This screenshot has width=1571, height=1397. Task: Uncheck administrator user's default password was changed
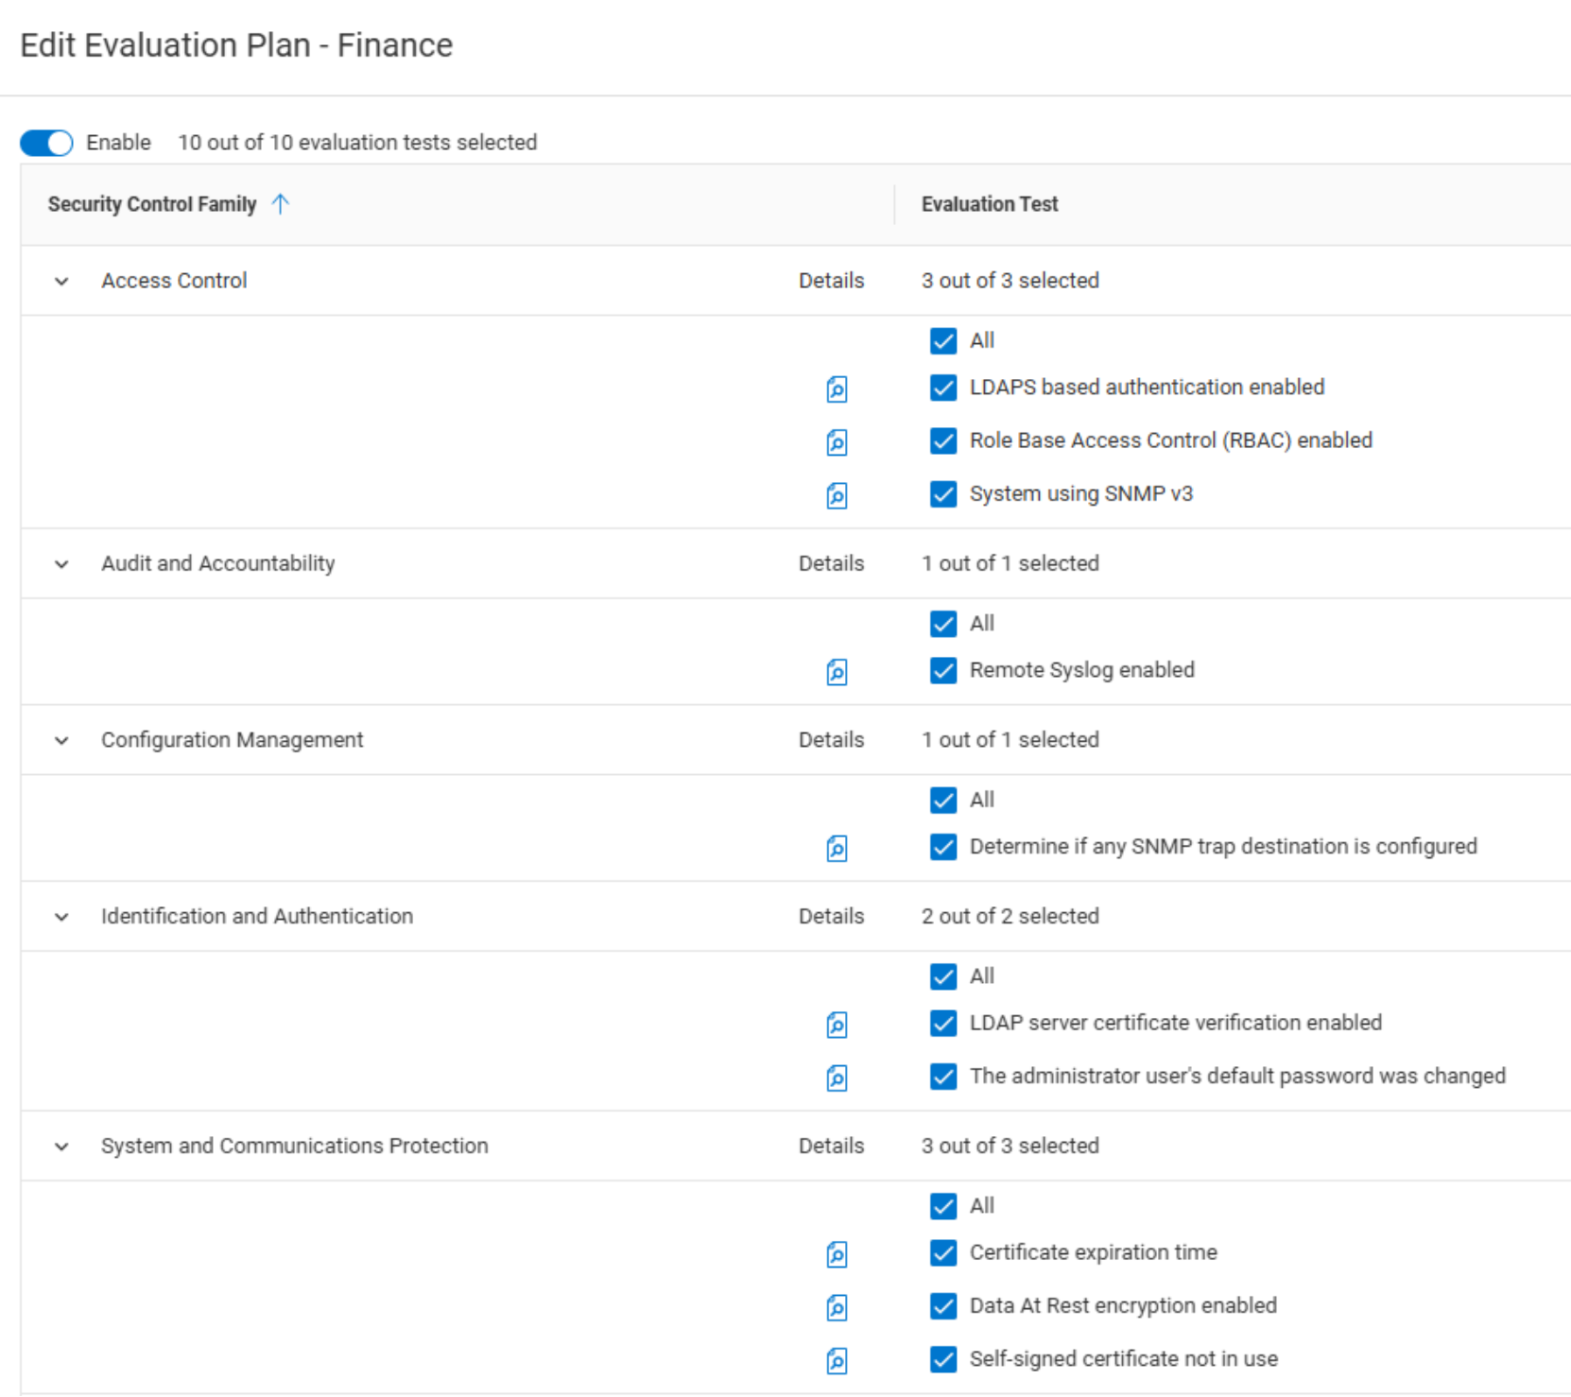click(x=943, y=1077)
